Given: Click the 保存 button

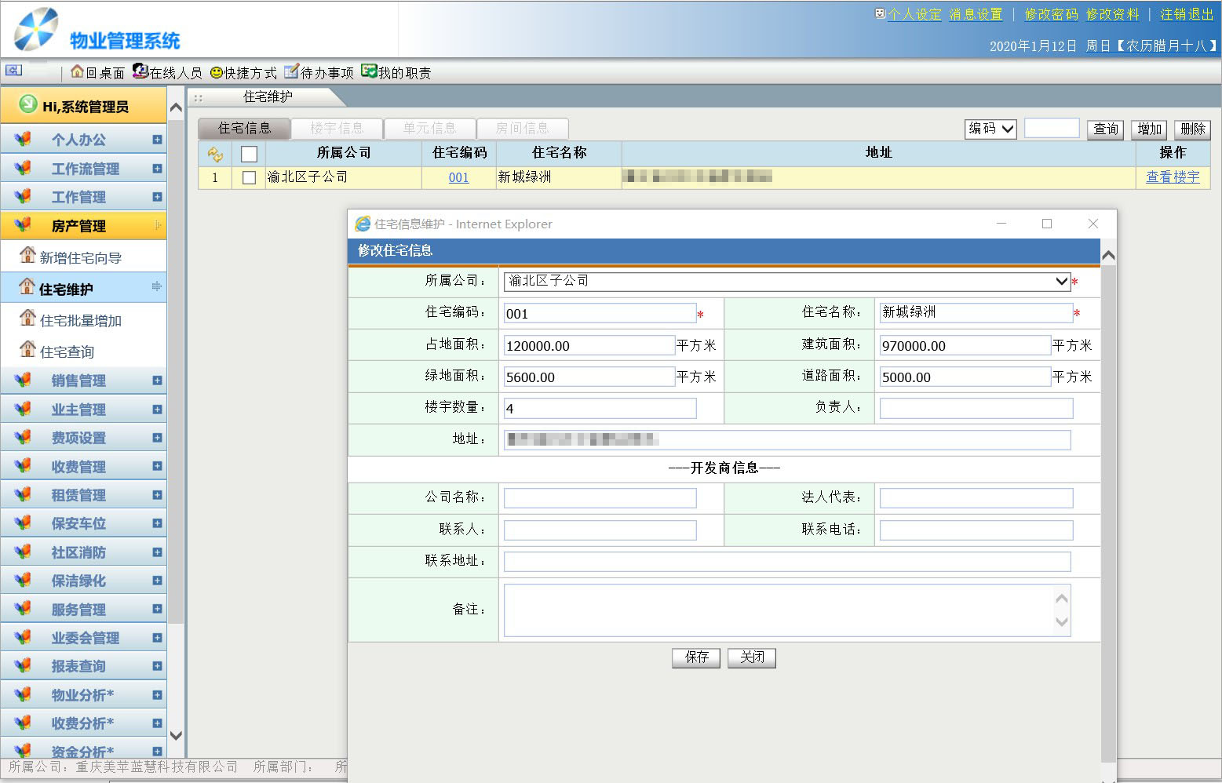Looking at the screenshot, I should [695, 657].
